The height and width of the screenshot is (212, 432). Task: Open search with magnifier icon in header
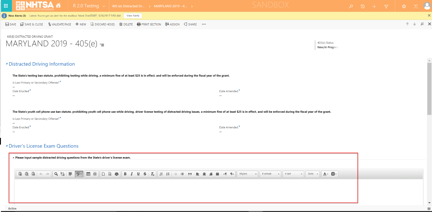[351, 6]
